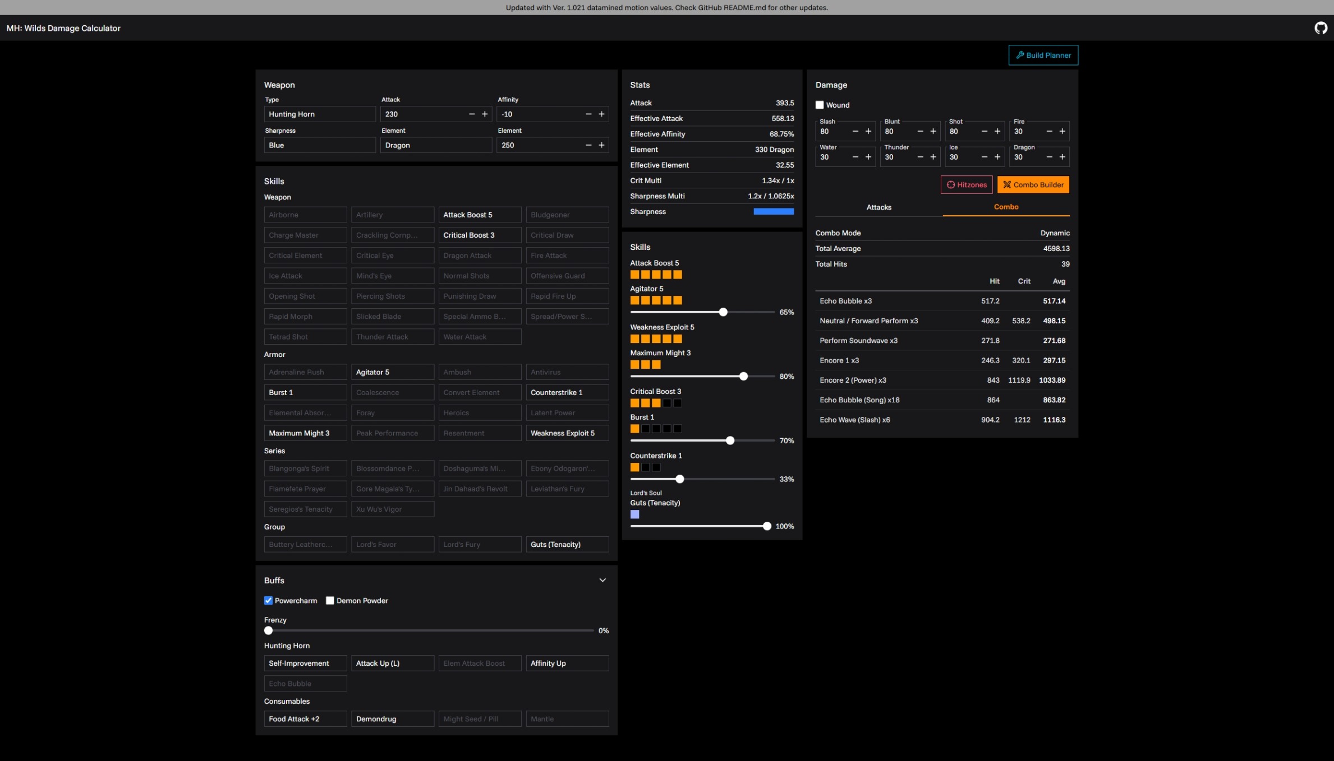This screenshot has width=1334, height=761.
Task: Decrease weapon Attack with minus icon
Action: point(472,114)
